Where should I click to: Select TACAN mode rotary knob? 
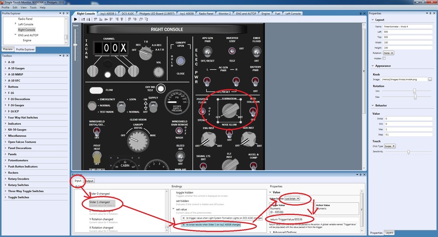tap(145, 53)
